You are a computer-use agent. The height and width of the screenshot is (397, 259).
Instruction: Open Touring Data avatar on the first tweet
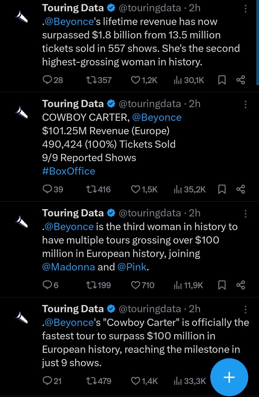pos(23,17)
